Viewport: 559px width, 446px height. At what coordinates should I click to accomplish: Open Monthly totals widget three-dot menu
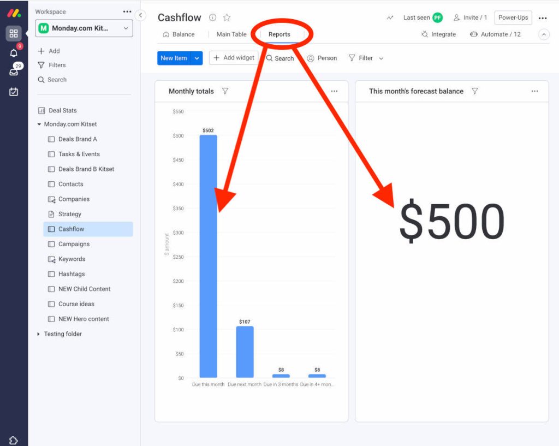(x=334, y=91)
